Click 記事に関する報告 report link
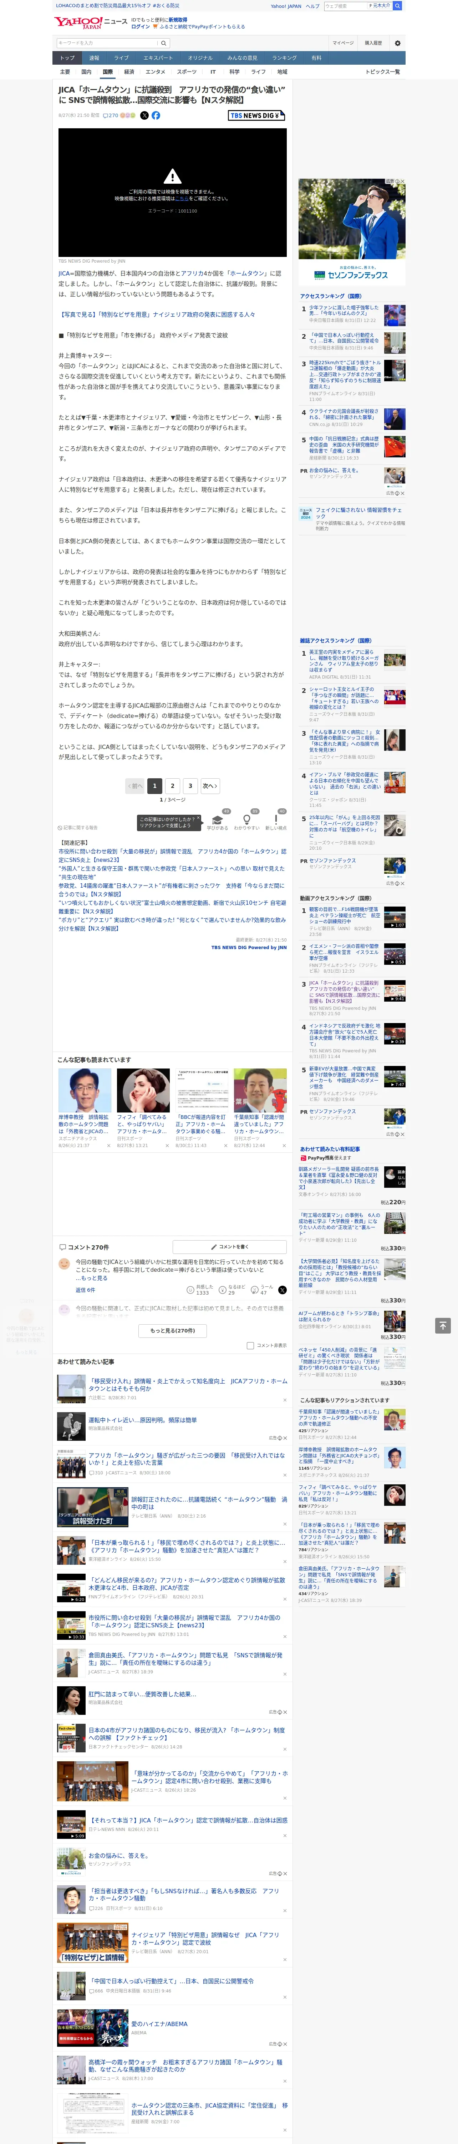458x2144 pixels. [78, 828]
